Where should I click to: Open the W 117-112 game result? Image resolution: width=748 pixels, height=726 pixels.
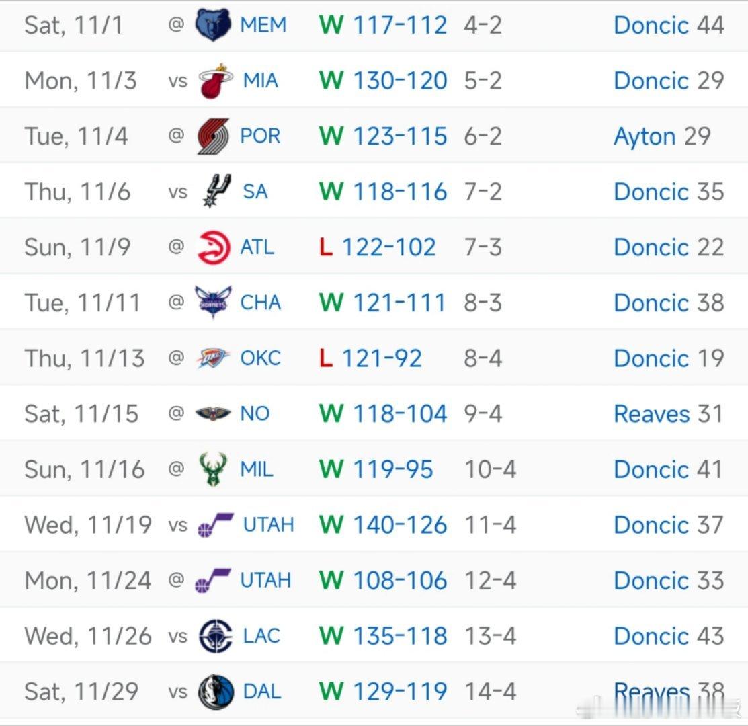[383, 26]
